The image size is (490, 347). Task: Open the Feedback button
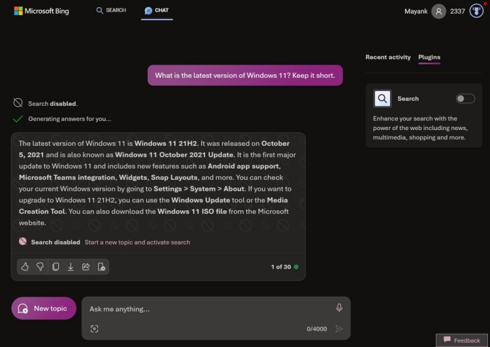point(462,340)
